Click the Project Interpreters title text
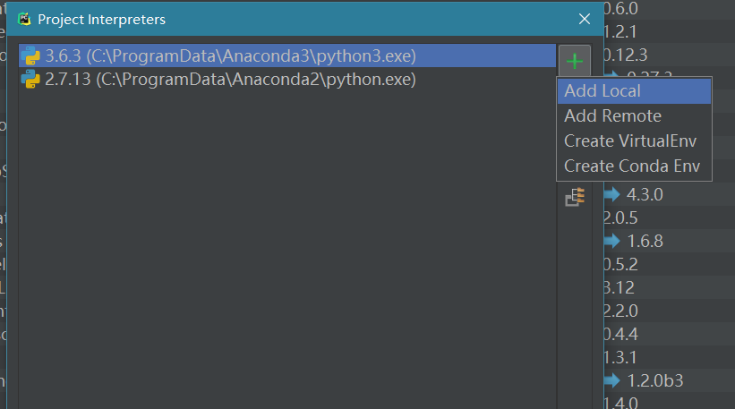The image size is (735, 409). [x=101, y=19]
